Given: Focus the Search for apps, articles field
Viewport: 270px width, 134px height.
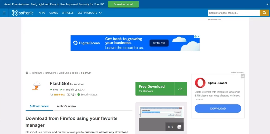Looking at the screenshot, I should click(234, 13).
